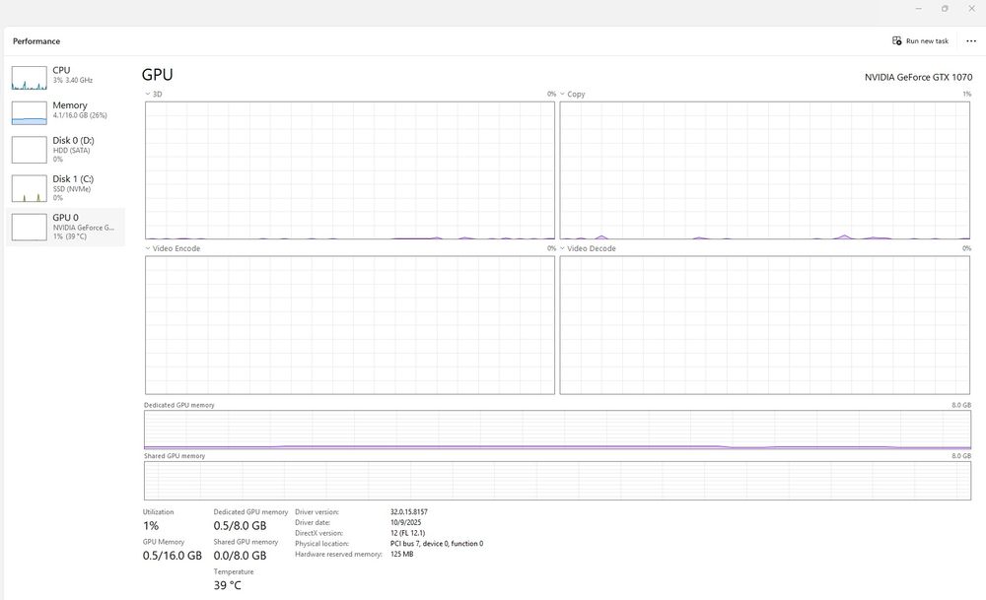The image size is (986, 600).
Task: Click PCI bus 7 physical location value
Action: [437, 544]
